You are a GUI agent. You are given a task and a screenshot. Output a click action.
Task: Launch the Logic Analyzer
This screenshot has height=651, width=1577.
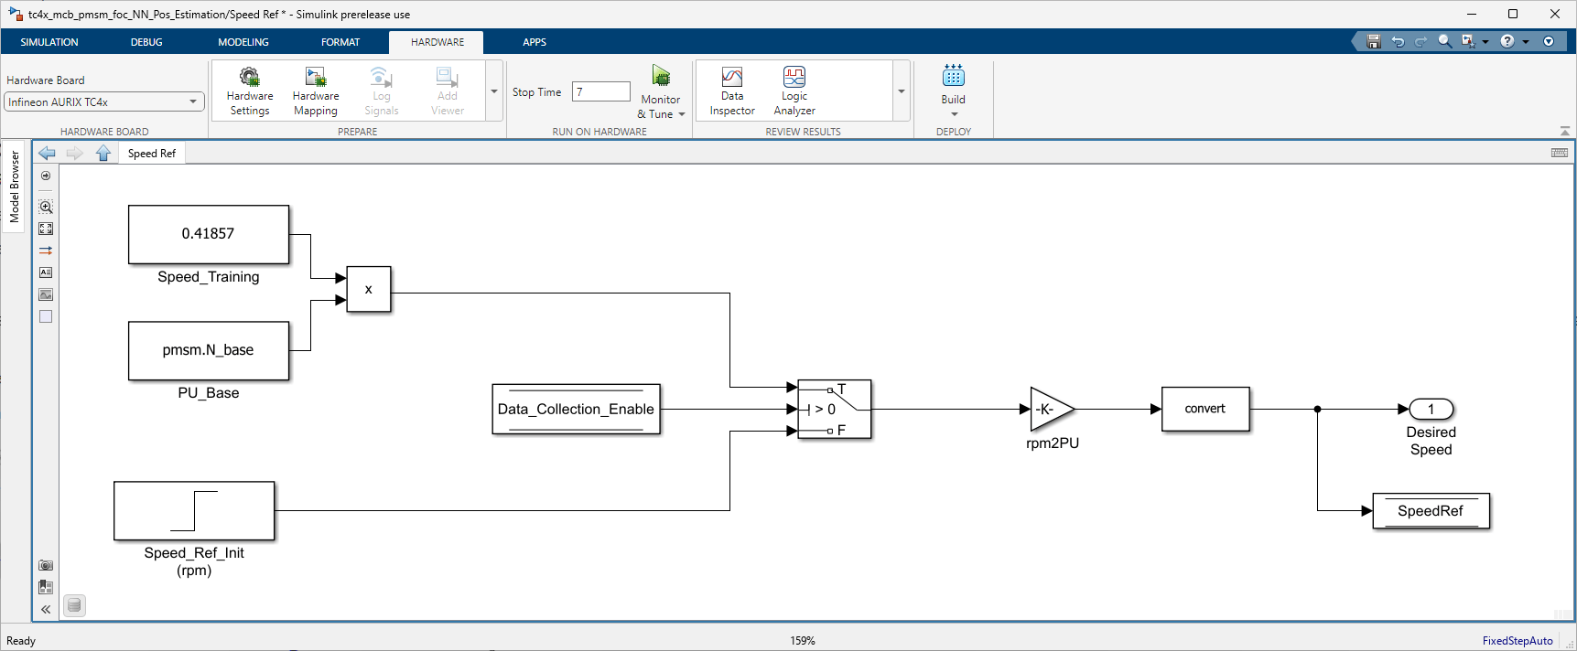794,91
